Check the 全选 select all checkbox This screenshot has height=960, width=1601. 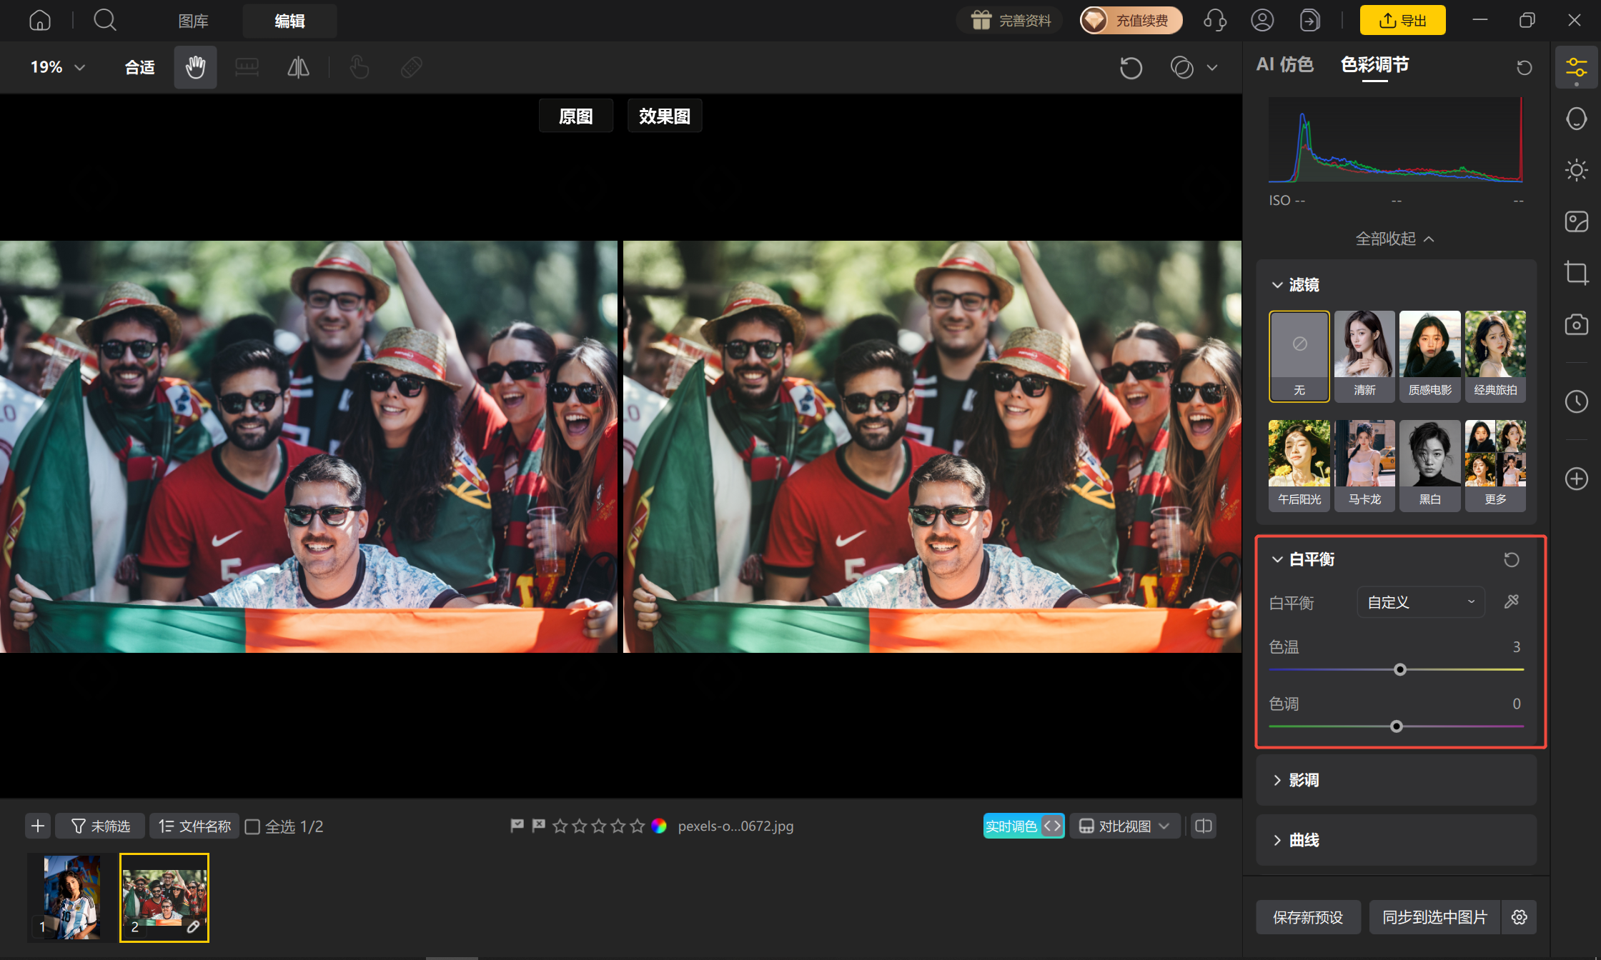252,826
